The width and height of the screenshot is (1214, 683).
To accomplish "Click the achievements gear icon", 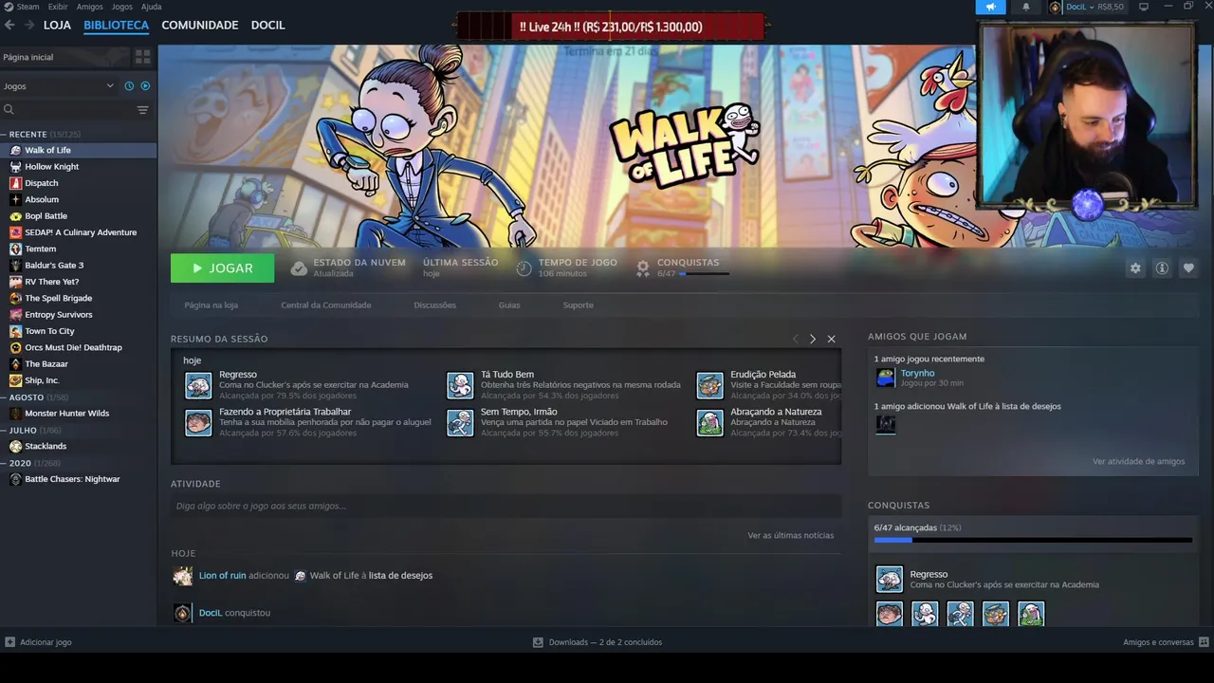I will [643, 268].
